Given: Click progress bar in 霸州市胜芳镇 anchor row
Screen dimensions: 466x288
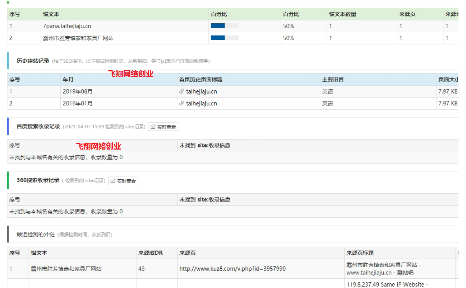Looking at the screenshot, I should 225,38.
